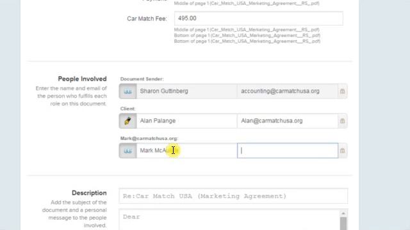Click the Client signer pen icon
Image resolution: width=410 pixels, height=230 pixels.
[x=128, y=121]
